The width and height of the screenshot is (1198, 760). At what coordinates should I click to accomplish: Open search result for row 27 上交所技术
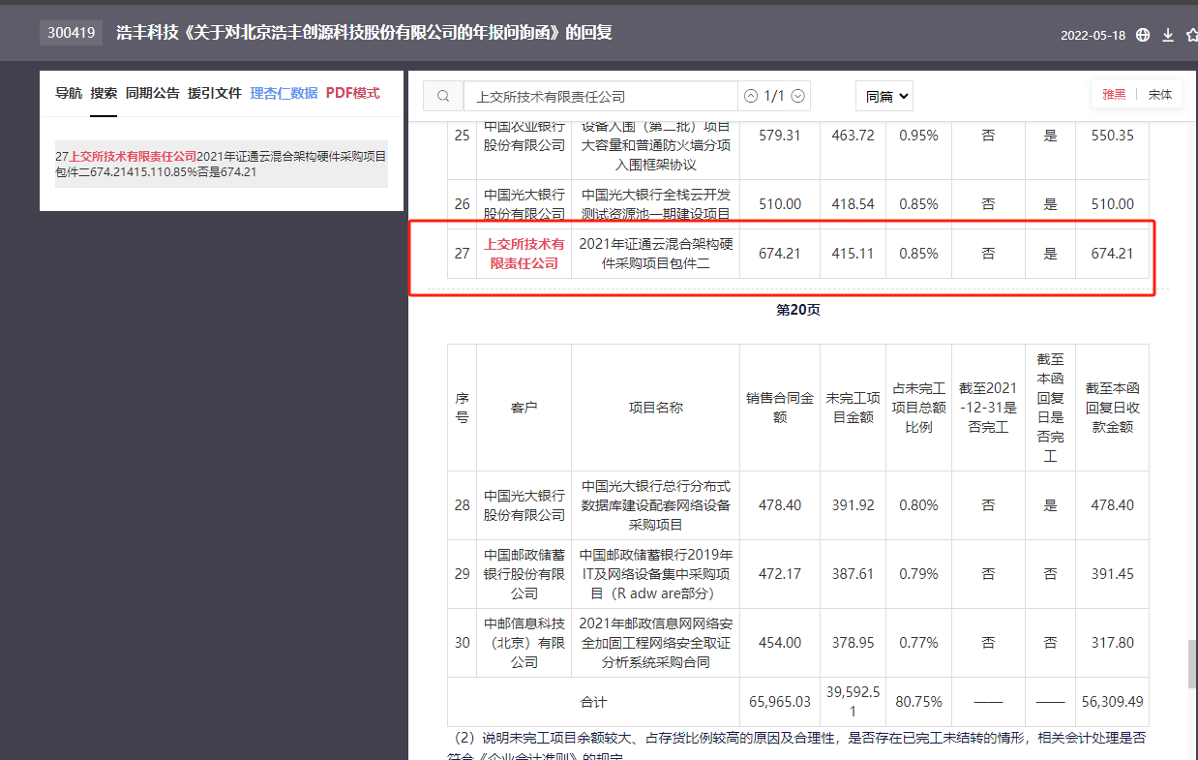[x=222, y=164]
